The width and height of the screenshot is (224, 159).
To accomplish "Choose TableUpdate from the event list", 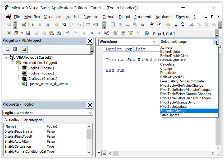I will pos(189,115).
